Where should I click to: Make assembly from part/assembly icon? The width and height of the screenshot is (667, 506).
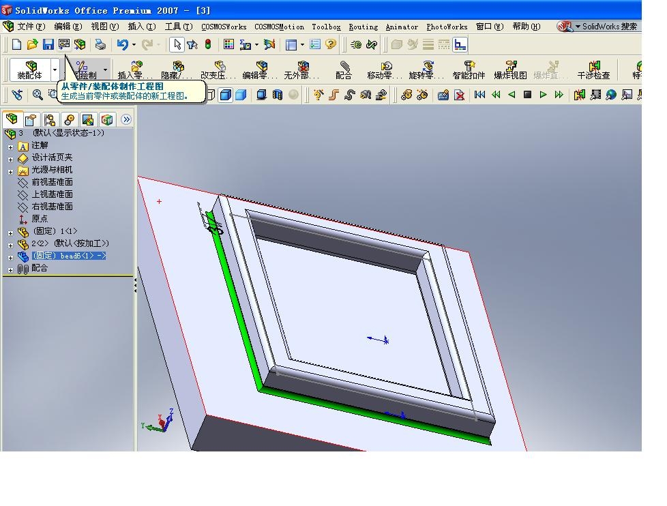[80, 44]
